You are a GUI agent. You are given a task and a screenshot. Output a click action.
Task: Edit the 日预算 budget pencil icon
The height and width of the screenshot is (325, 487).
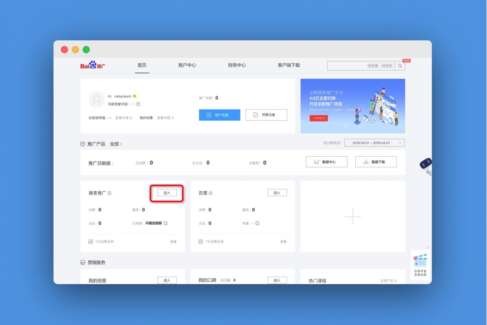click(x=166, y=223)
